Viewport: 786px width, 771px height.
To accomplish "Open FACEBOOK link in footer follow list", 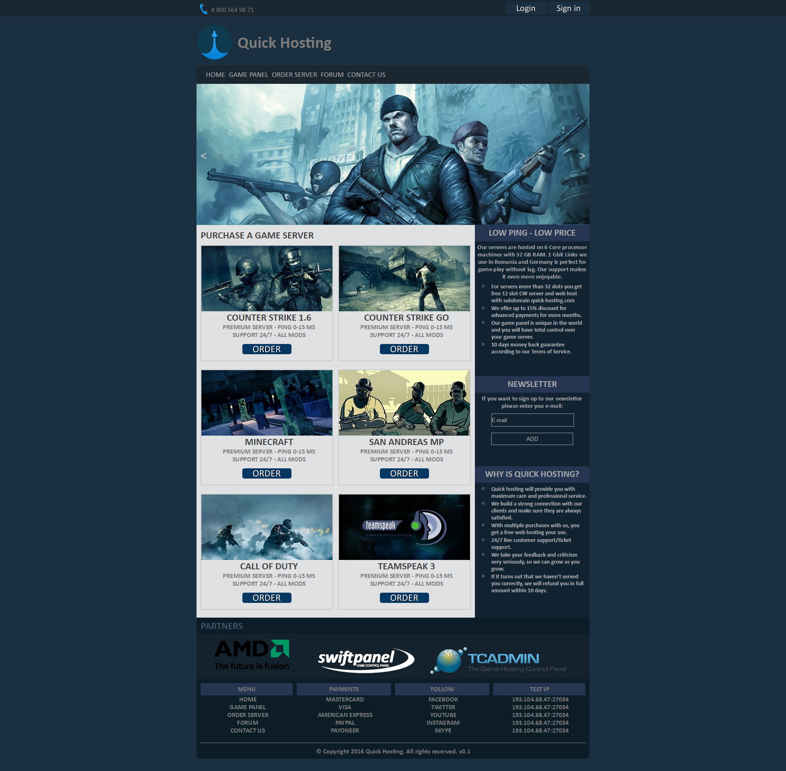I will click(x=443, y=699).
